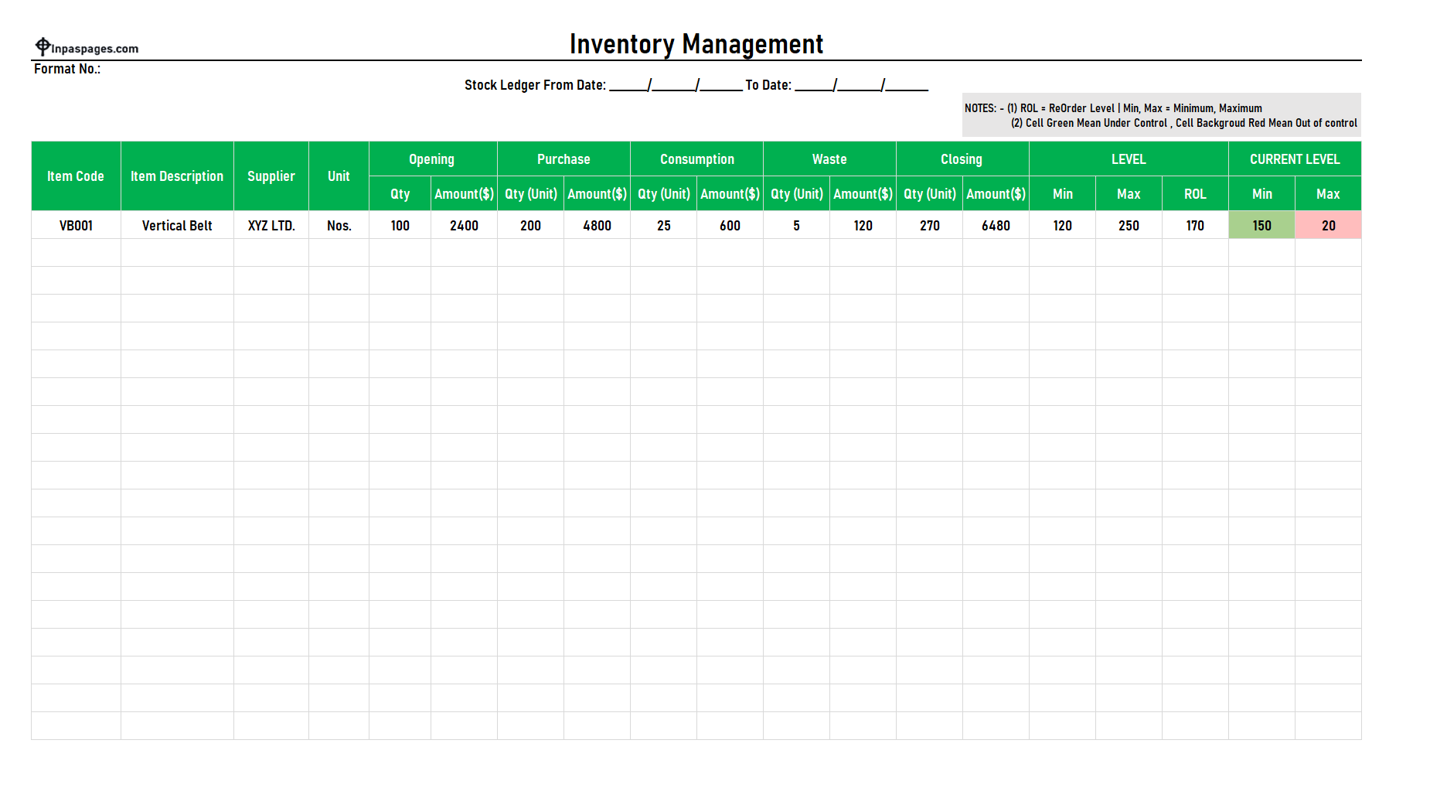1430x798 pixels.
Task: Select waste quantity cell 5
Action: [x=796, y=225]
